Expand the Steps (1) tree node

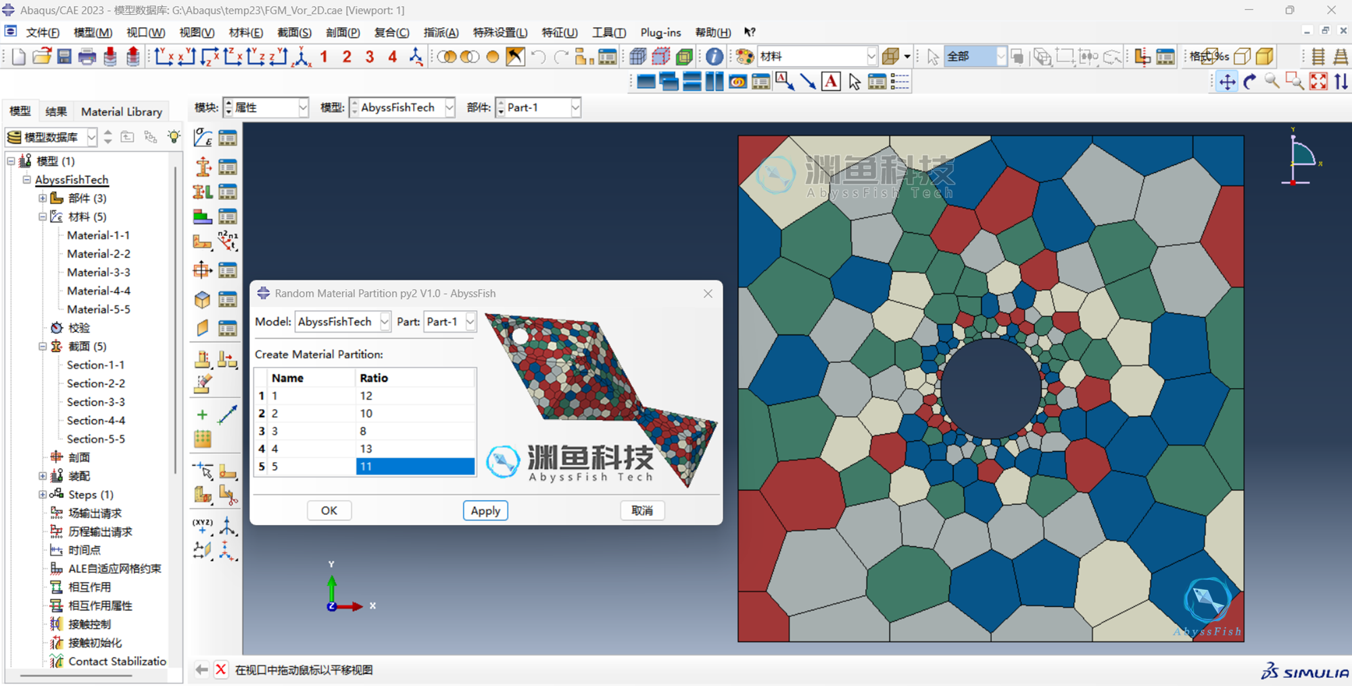point(42,495)
